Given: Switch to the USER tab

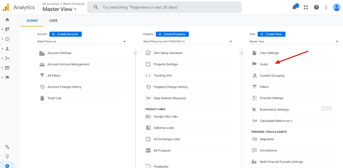Looking at the screenshot, I should tap(53, 21).
